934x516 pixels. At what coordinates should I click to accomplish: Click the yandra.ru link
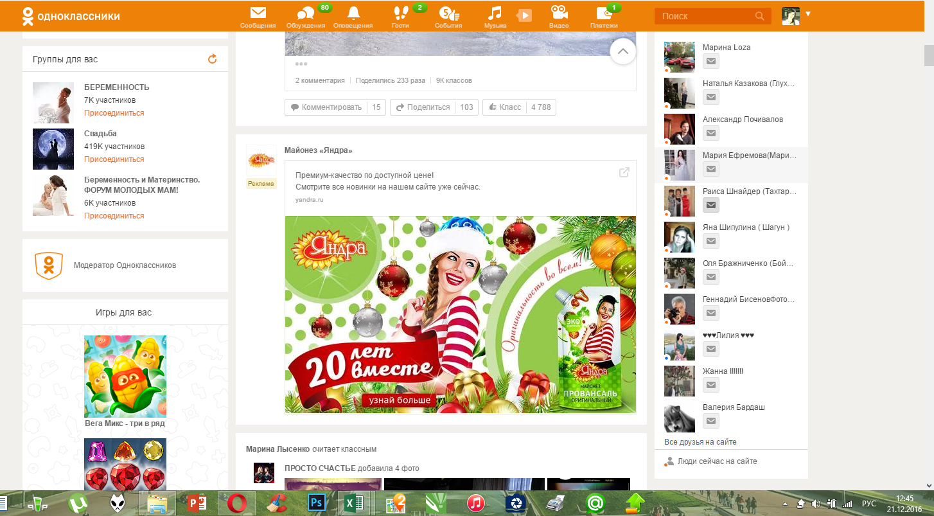[x=309, y=200]
